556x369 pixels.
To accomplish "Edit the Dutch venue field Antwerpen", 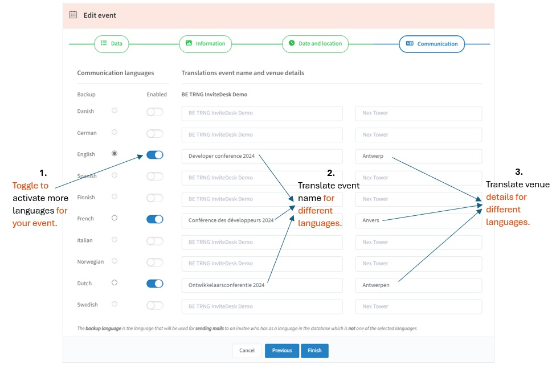I will (418, 285).
